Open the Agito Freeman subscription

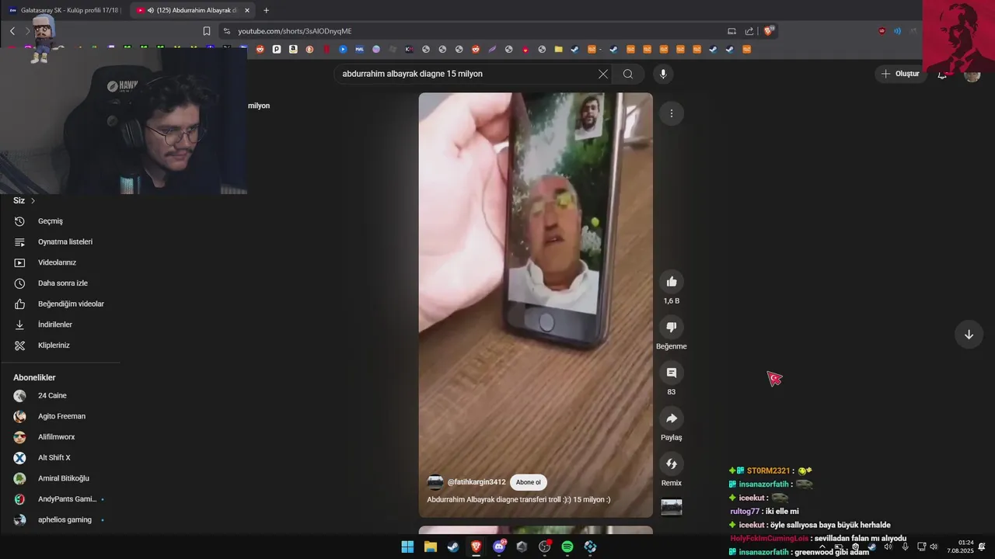click(62, 416)
